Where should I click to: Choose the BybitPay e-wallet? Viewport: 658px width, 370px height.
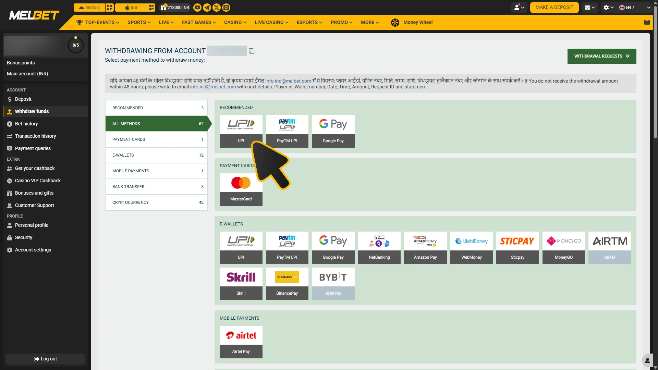point(333,284)
